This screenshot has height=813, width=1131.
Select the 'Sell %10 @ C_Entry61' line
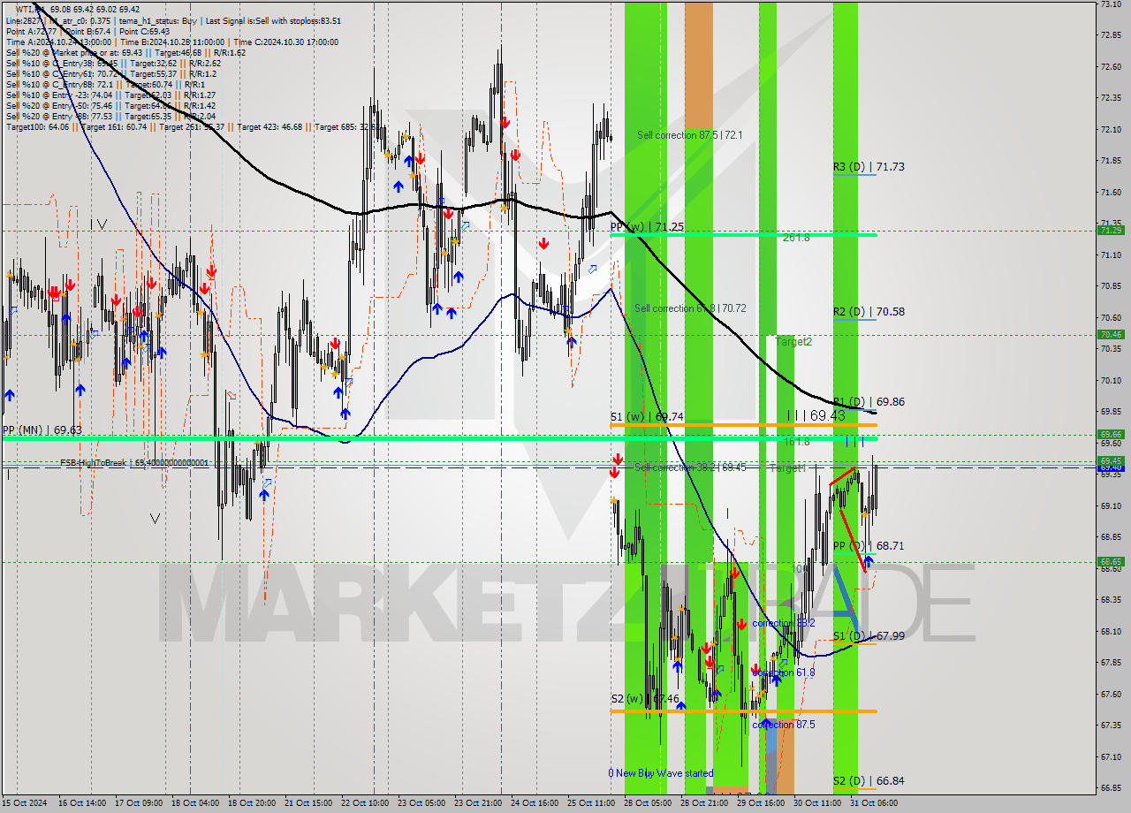[111, 73]
